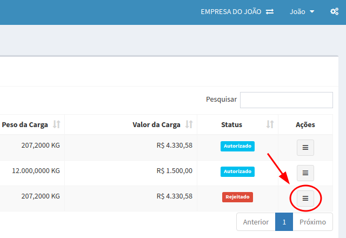Open actions menu for first Autorizado row

[305, 147]
